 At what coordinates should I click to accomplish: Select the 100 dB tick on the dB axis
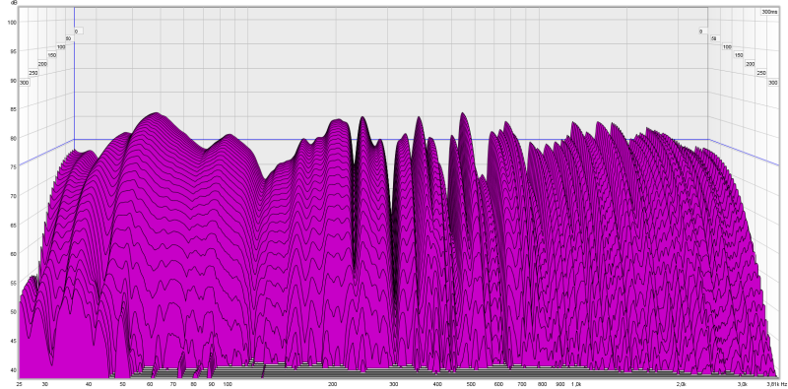[12, 22]
